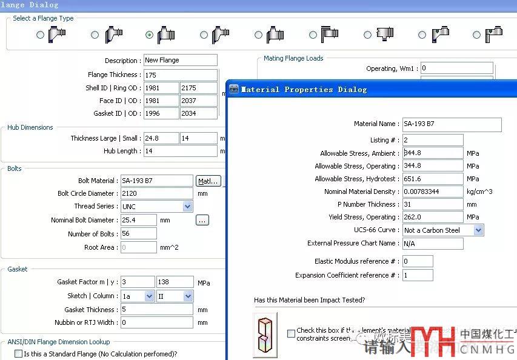This screenshot has width=517, height=360.
Task: Expand the UCS-66 Curve dropdown
Action: click(x=478, y=230)
